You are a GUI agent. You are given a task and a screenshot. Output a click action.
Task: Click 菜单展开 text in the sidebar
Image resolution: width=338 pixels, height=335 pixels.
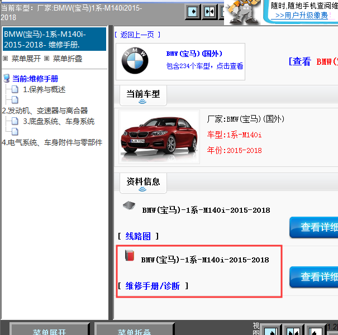(x=26, y=59)
